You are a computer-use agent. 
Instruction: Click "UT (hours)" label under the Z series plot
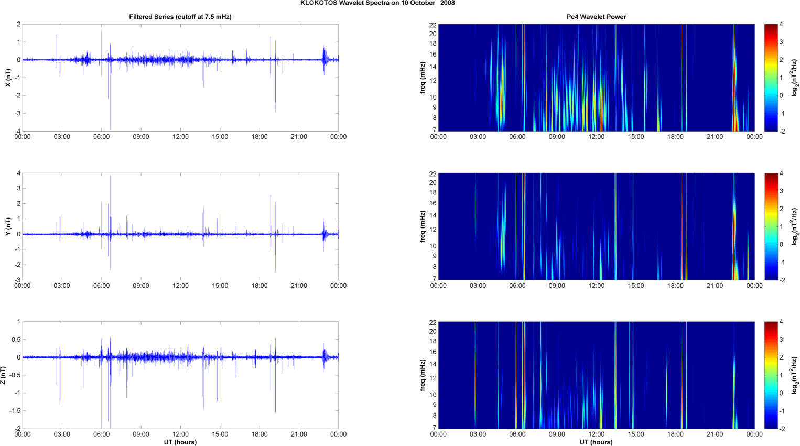pyautogui.click(x=180, y=442)
